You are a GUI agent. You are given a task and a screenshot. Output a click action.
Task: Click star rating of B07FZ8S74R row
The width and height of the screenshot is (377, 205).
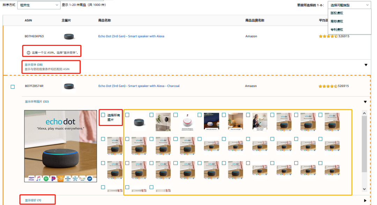point(328,86)
